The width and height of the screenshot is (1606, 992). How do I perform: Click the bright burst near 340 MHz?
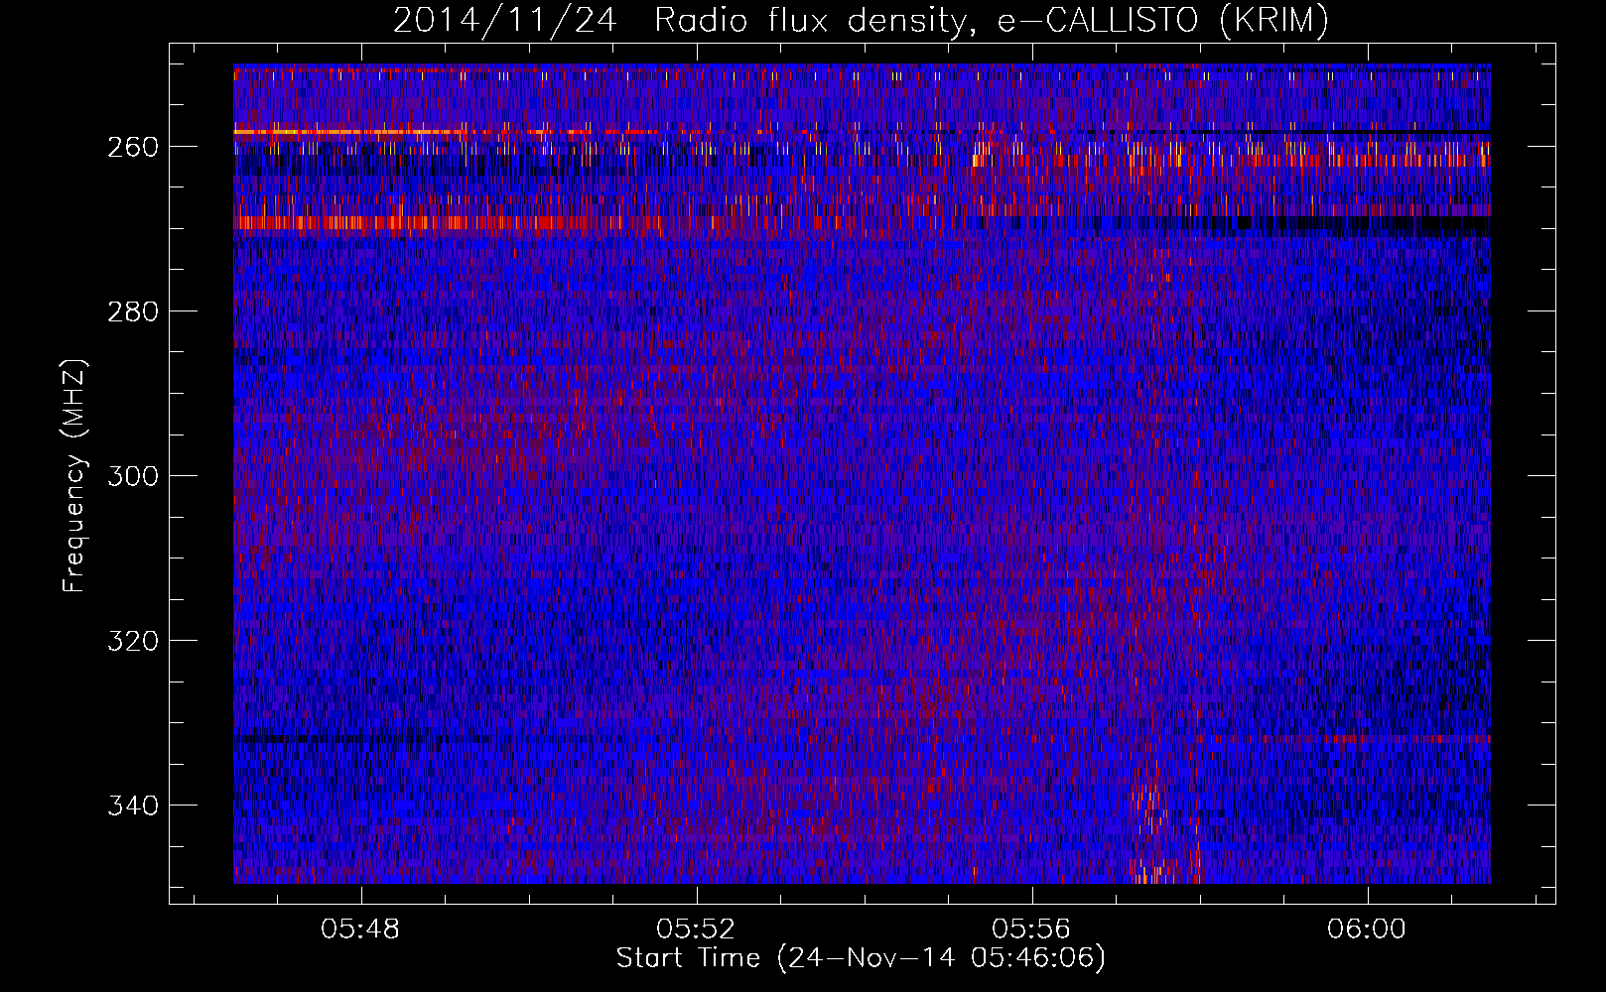pyautogui.click(x=1151, y=806)
